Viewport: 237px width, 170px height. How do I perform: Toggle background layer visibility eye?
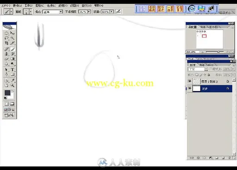pyautogui.click(x=190, y=89)
